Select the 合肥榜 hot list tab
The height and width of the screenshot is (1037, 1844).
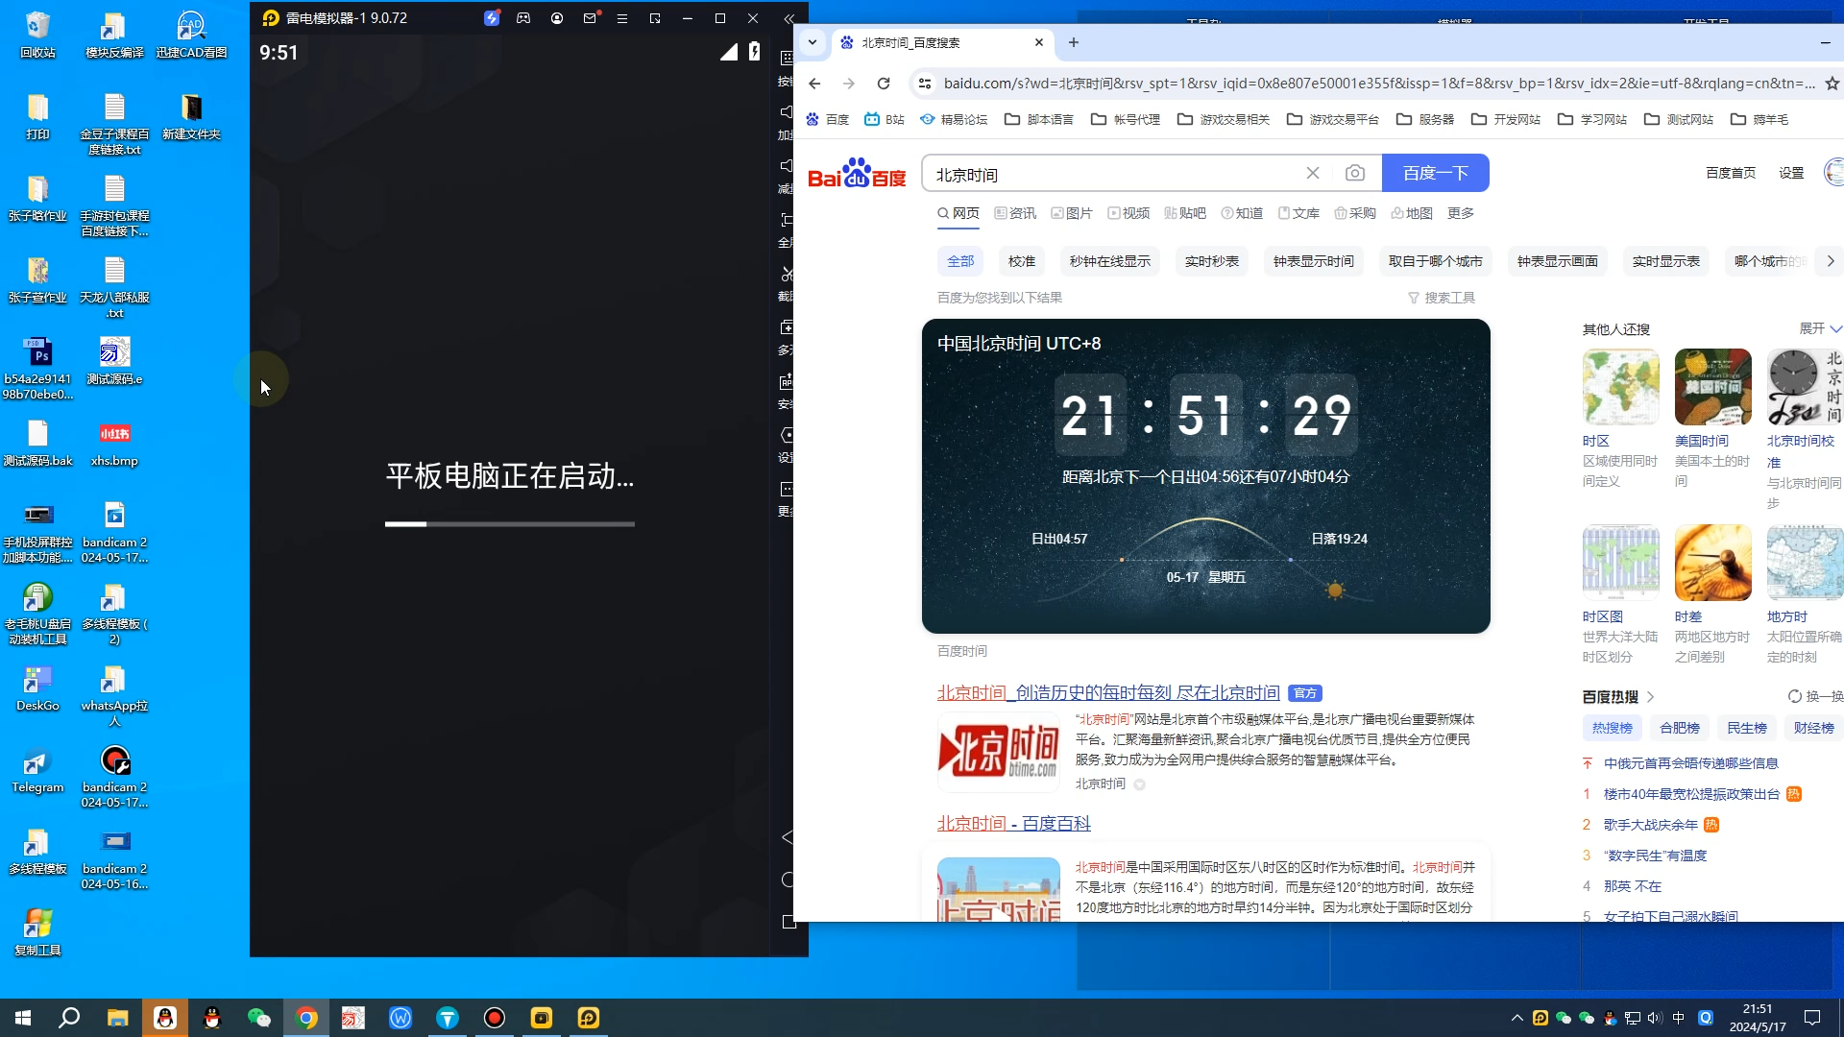coord(1680,728)
